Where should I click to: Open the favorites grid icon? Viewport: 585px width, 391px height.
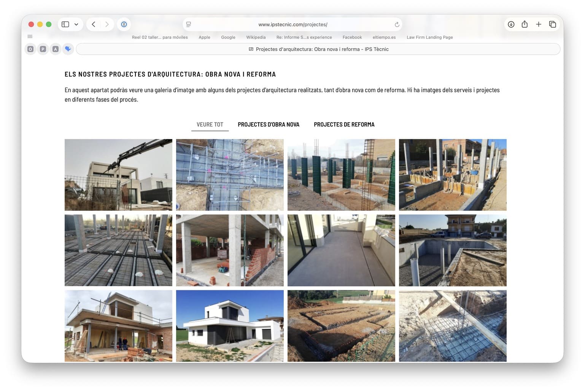click(30, 37)
